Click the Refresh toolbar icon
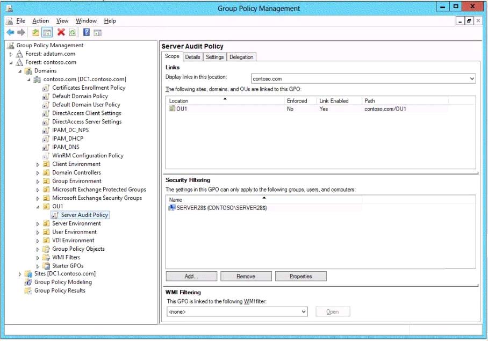Screen dimensions: 488x341 click(x=72, y=33)
